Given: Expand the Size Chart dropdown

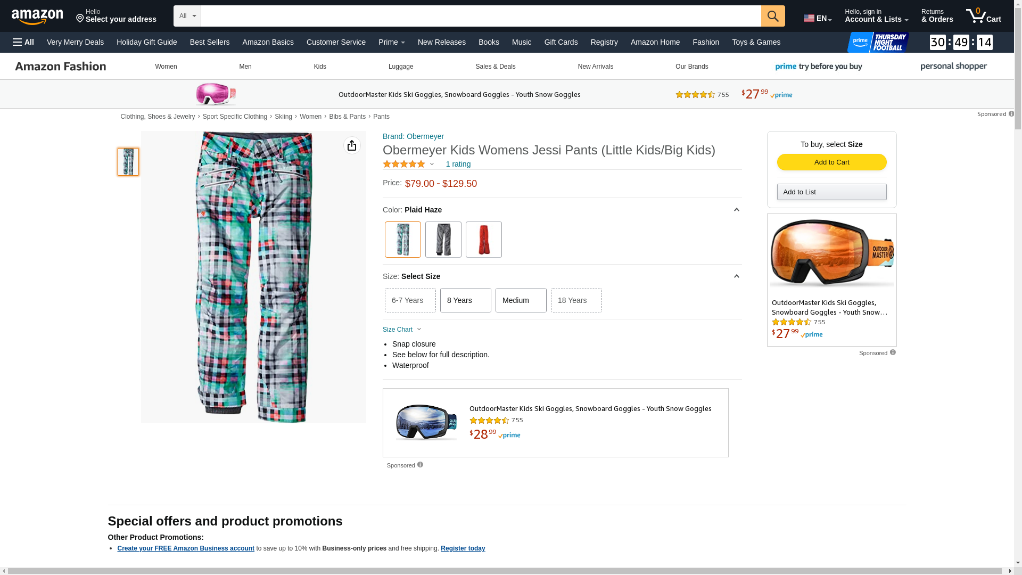Looking at the screenshot, I should pos(402,330).
